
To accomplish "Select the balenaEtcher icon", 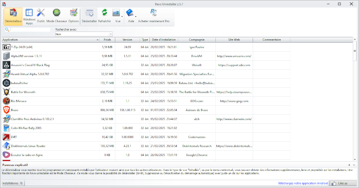I will click(6, 83).
